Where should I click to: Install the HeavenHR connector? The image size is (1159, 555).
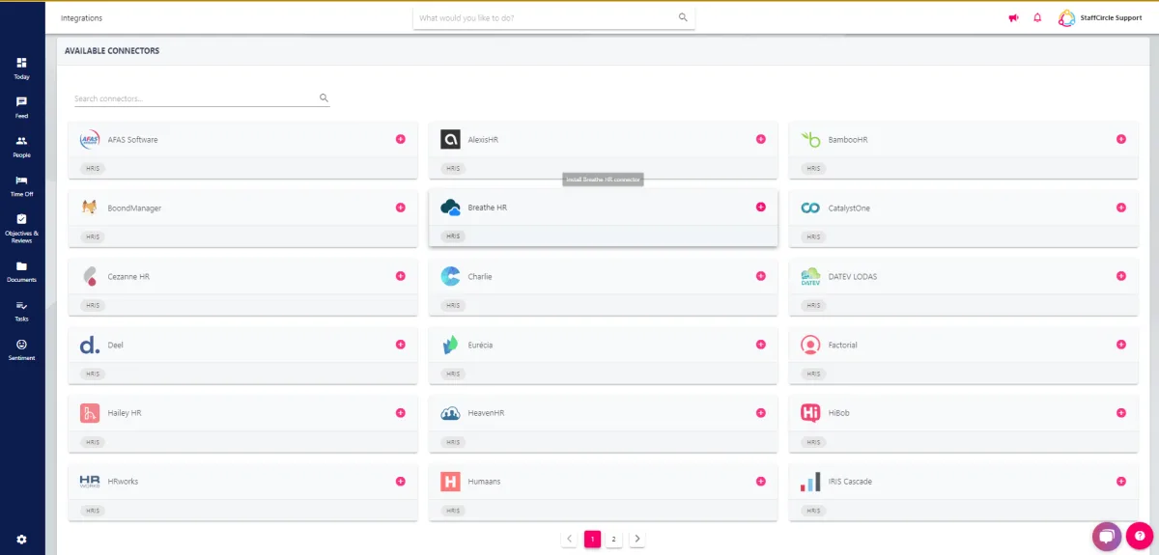coord(760,413)
